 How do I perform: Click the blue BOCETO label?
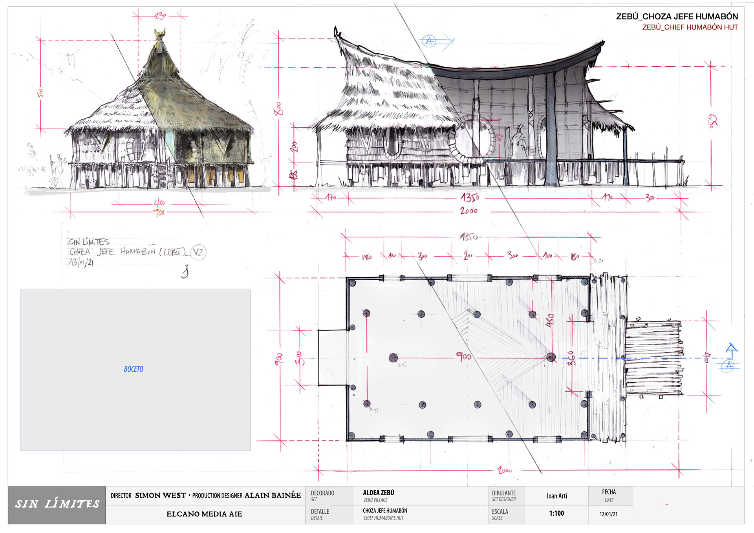pyautogui.click(x=134, y=369)
